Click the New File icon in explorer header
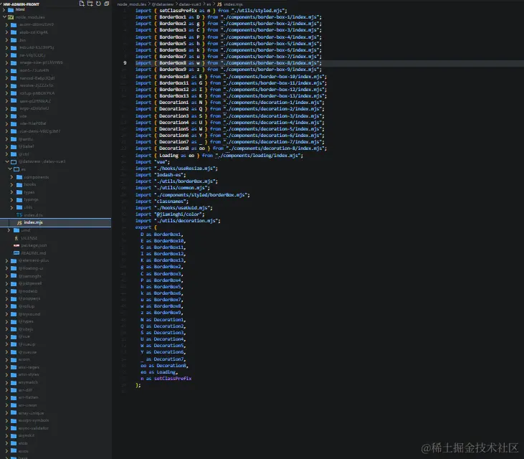Viewport: 524px width, 459px height. (x=82, y=4)
